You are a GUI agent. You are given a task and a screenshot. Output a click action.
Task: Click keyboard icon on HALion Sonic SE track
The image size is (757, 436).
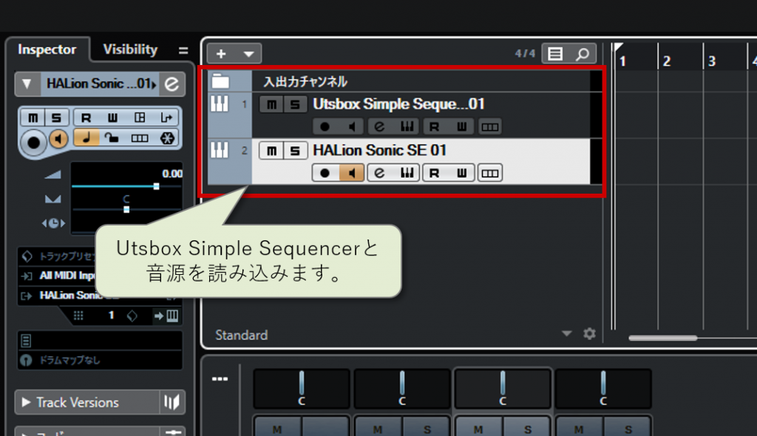pos(407,173)
